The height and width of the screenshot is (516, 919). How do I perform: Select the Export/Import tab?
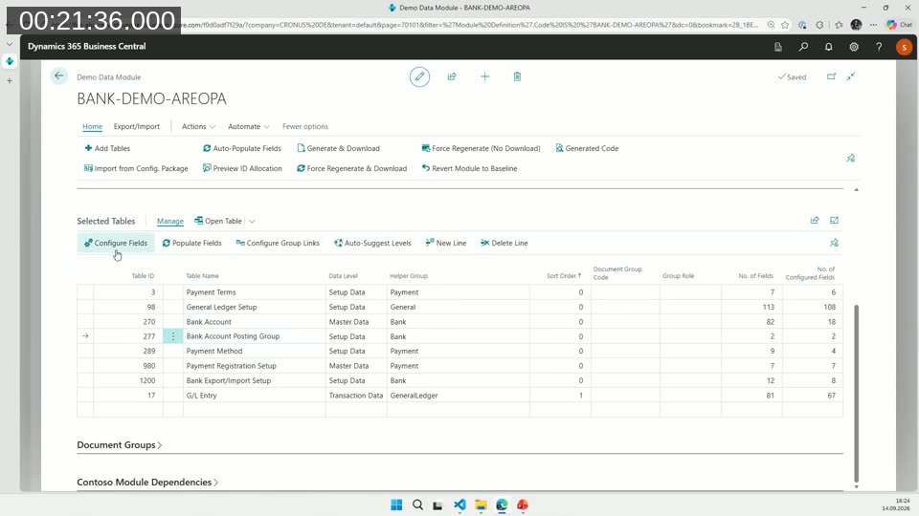coord(137,126)
